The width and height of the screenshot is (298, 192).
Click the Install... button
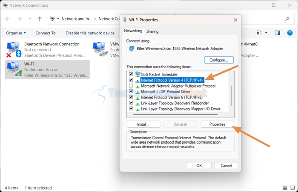[x=143, y=124]
